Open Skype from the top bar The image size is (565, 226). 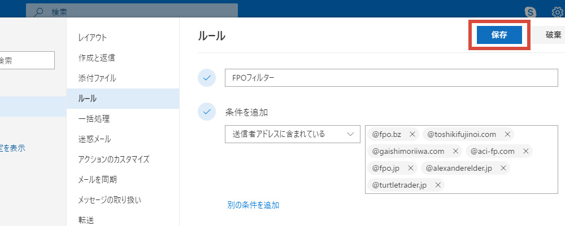pos(530,11)
